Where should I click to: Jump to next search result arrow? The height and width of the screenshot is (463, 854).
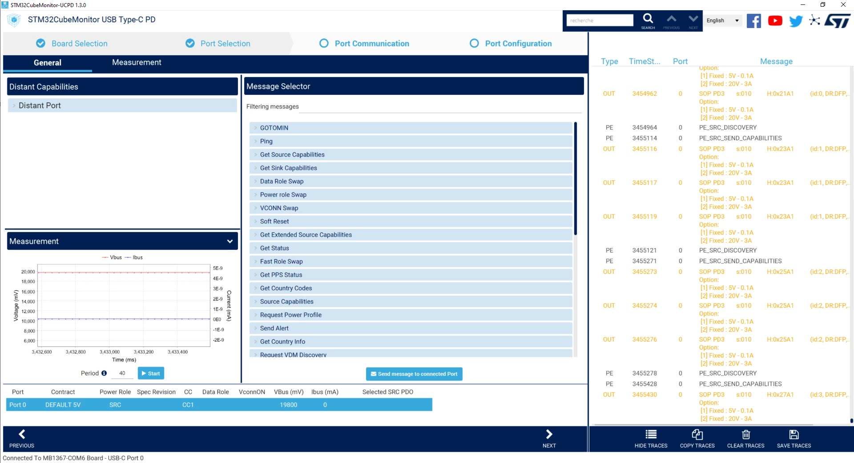pos(693,19)
